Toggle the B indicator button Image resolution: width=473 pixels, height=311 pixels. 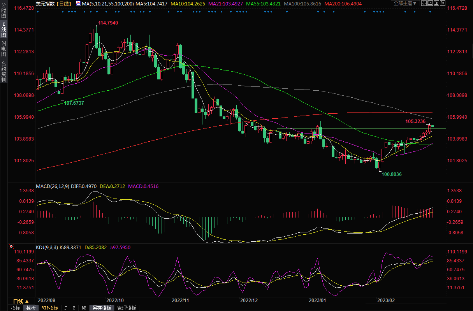tap(74, 308)
